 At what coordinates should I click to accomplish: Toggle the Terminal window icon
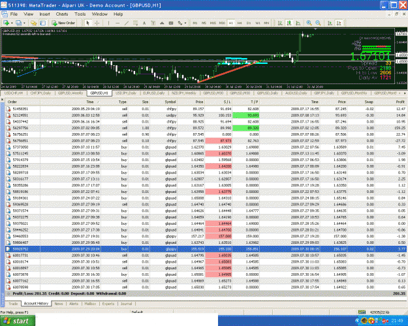(43, 23)
